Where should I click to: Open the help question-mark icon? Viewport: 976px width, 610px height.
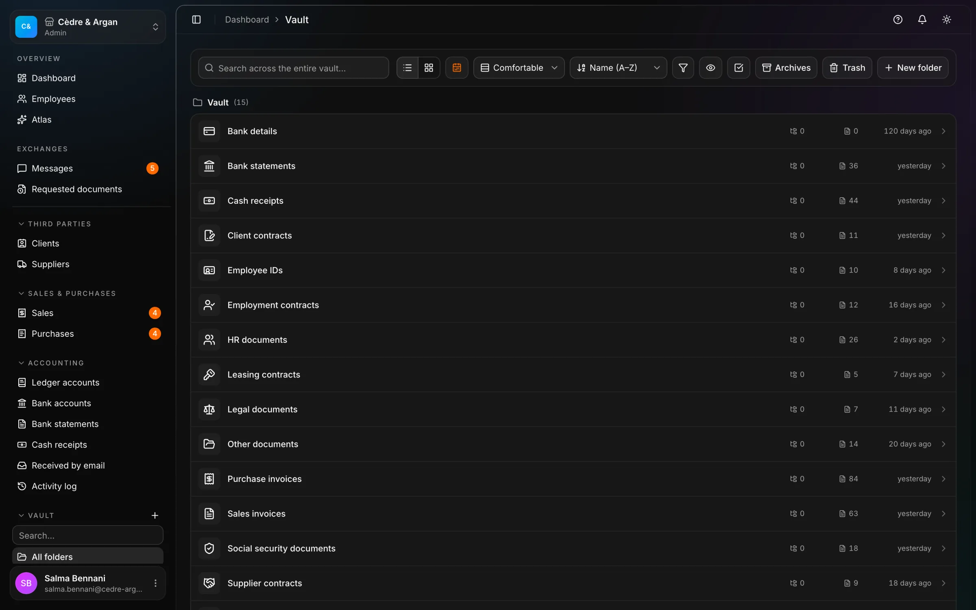point(898,20)
